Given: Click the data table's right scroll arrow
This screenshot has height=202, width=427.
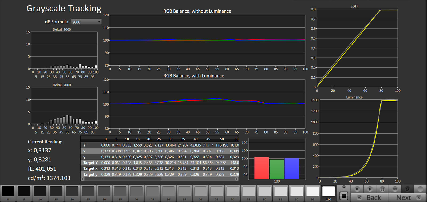Looking at the screenshot, I should click(236, 179).
